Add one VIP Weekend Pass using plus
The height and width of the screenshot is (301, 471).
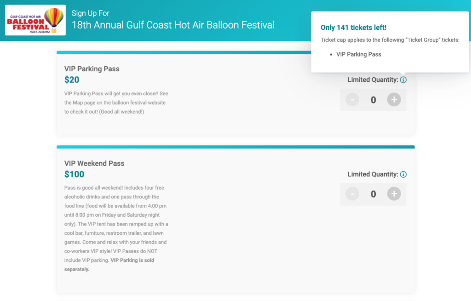coord(394,194)
